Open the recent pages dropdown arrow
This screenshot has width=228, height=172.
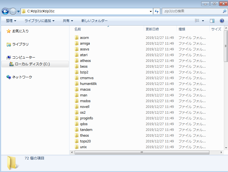click(x=19, y=11)
